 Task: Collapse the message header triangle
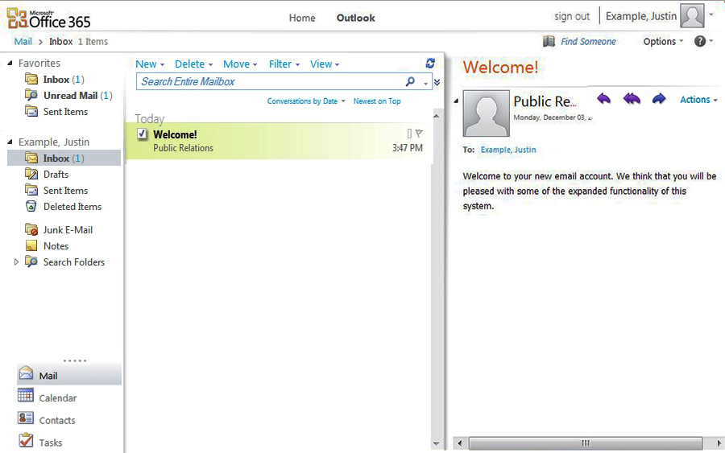(457, 101)
